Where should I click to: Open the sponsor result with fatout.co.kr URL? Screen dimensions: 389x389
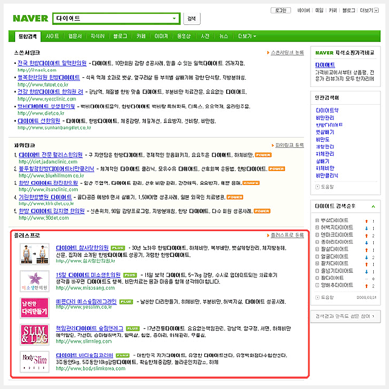point(49,77)
